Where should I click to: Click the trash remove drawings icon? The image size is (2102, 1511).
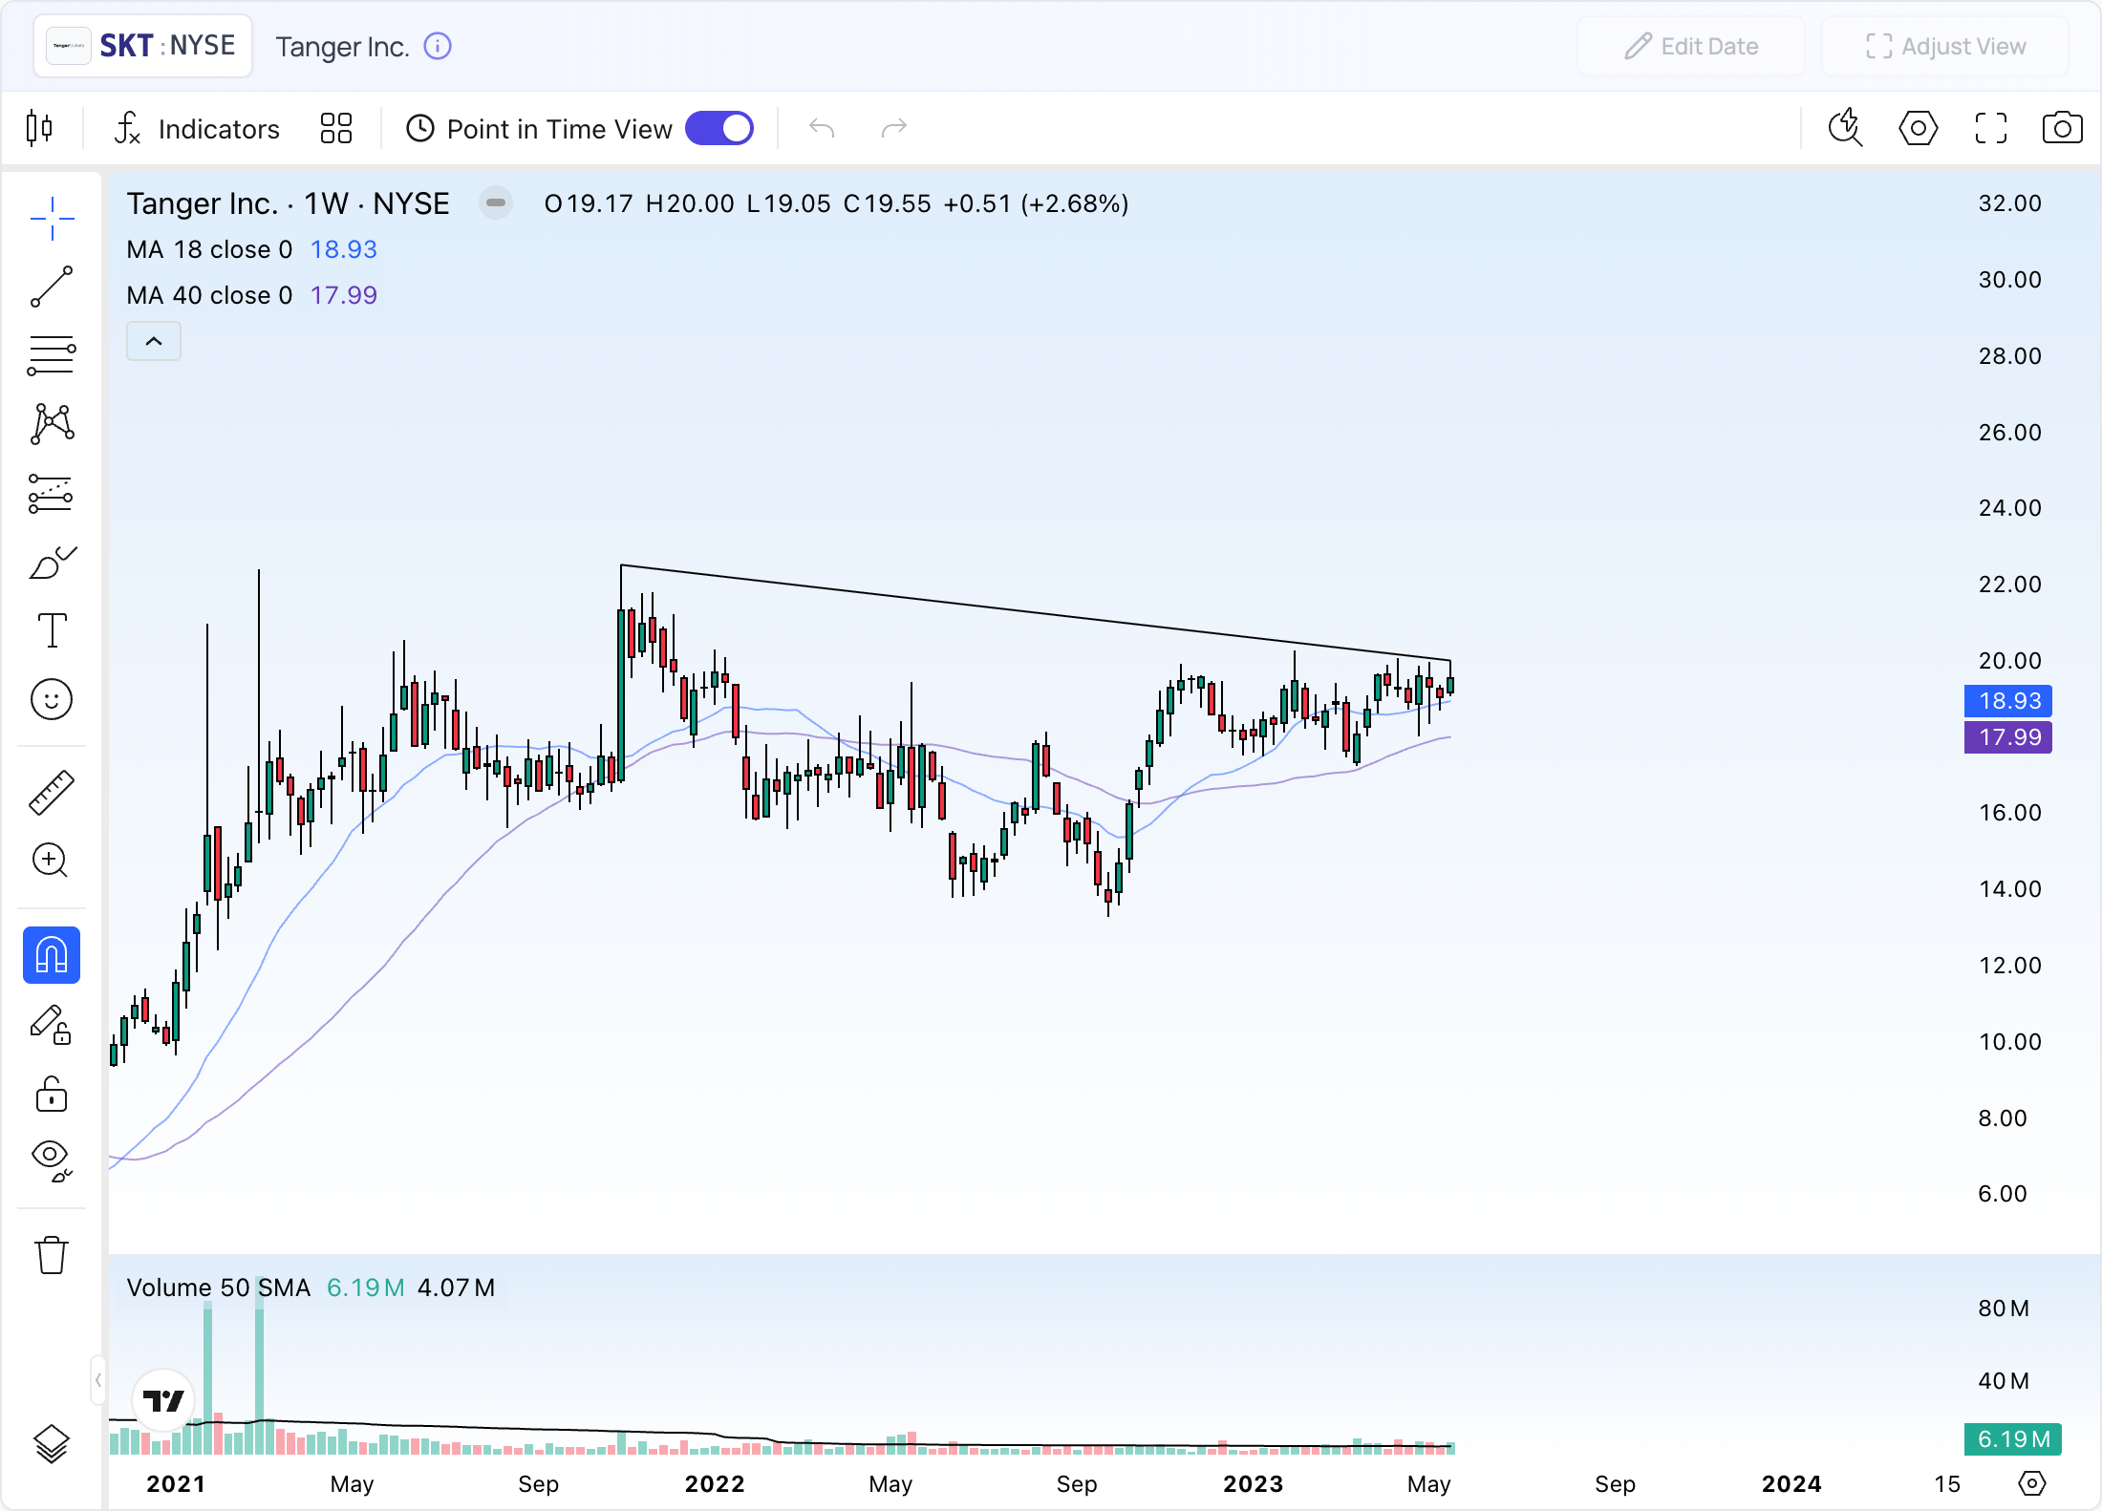52,1254
